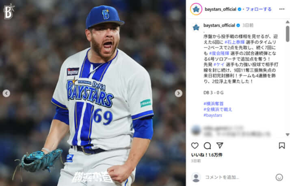
Task: Open comments with speech bubble icon
Action: pos(207,146)
